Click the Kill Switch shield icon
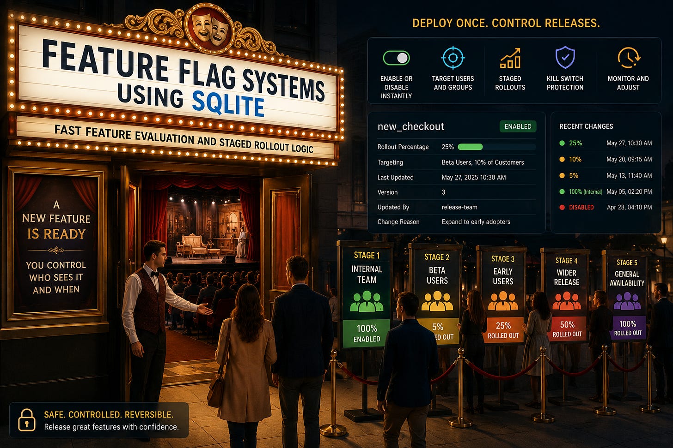Image resolution: width=673 pixels, height=448 pixels. pos(565,58)
